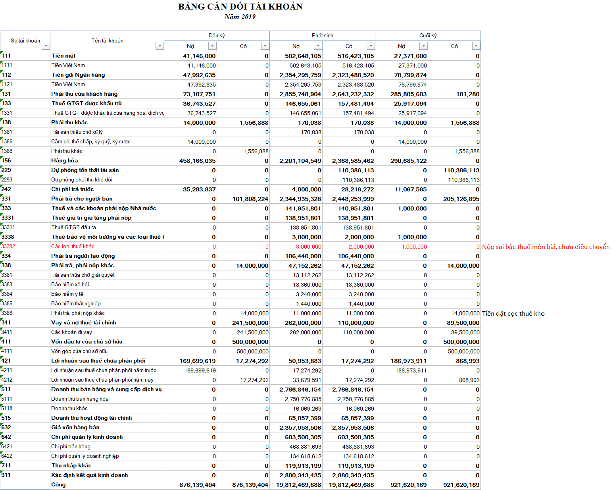Screen dimensions: 615x490
Task: Select the Đầu kỳ merged header cell
Action: (217, 36)
